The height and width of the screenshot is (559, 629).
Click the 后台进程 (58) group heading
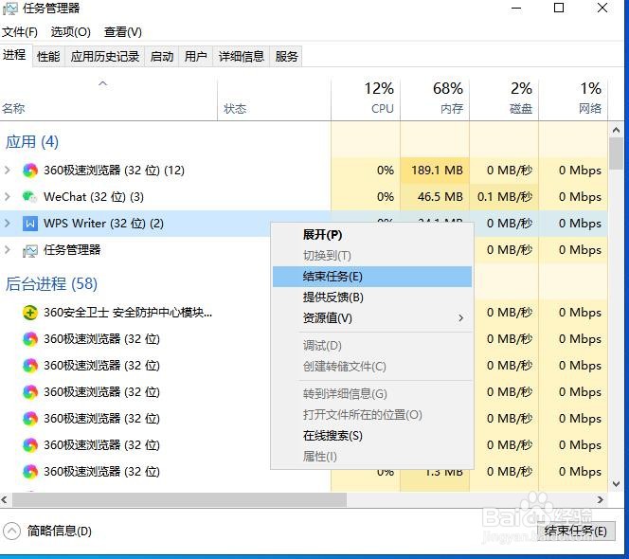51,283
